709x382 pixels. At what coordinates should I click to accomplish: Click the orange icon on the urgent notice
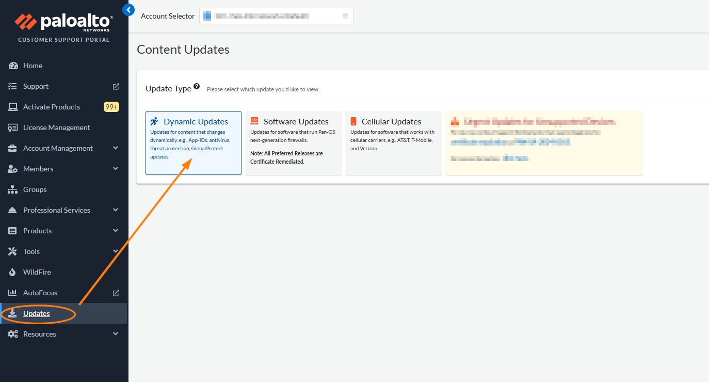click(x=455, y=121)
